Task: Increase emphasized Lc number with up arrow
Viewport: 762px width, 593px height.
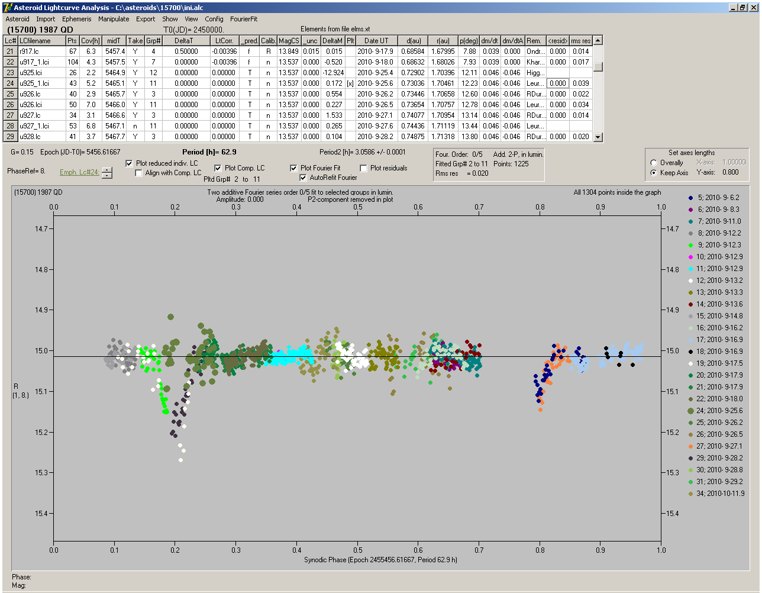Action: click(106, 170)
